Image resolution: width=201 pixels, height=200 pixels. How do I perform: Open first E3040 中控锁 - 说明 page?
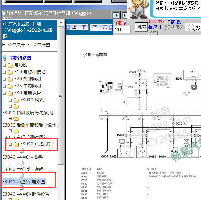tap(23, 157)
